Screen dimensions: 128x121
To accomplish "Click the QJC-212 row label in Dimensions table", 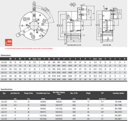I will [4, 72].
